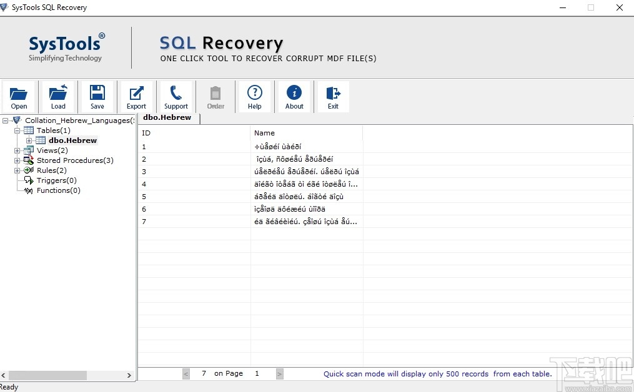Open the Export function
This screenshot has height=392, width=634.
pyautogui.click(x=136, y=96)
